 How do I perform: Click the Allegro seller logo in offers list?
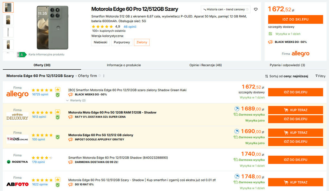click(x=17, y=94)
